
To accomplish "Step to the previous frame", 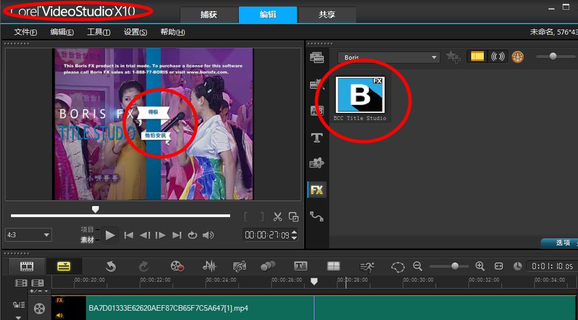I will coord(145,235).
